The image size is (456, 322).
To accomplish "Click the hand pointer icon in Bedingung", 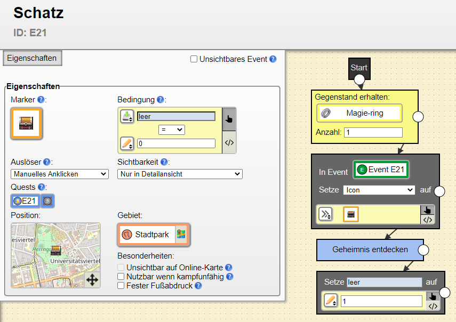I will click(x=229, y=119).
